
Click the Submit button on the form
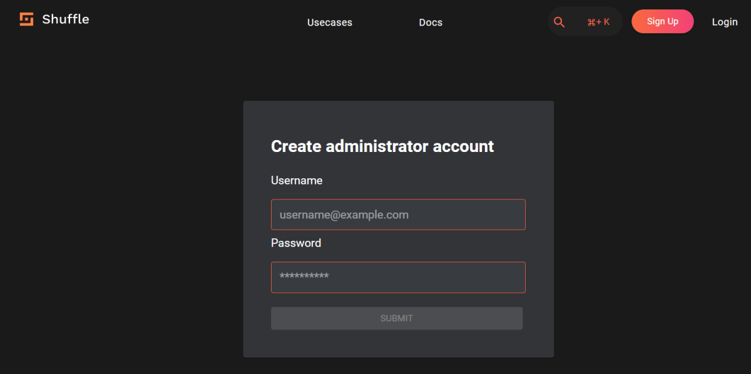tap(397, 318)
